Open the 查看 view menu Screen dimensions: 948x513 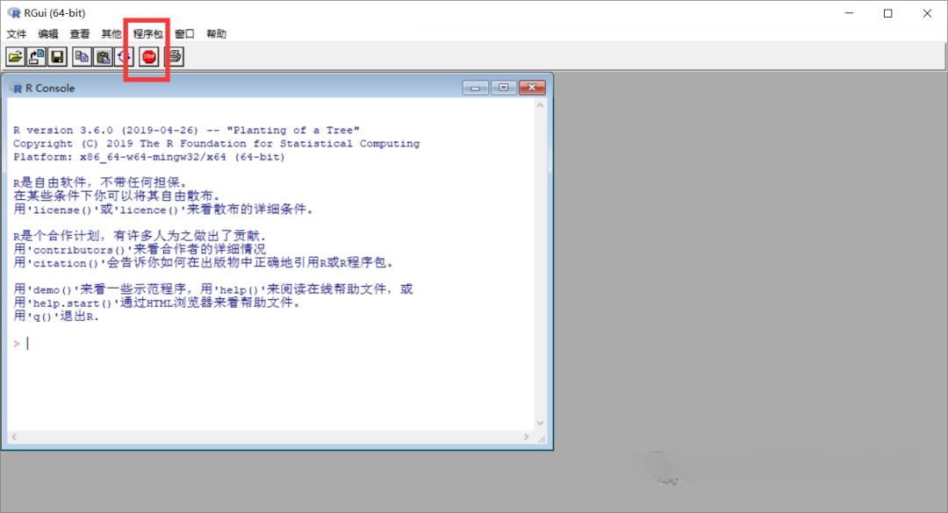[80, 33]
